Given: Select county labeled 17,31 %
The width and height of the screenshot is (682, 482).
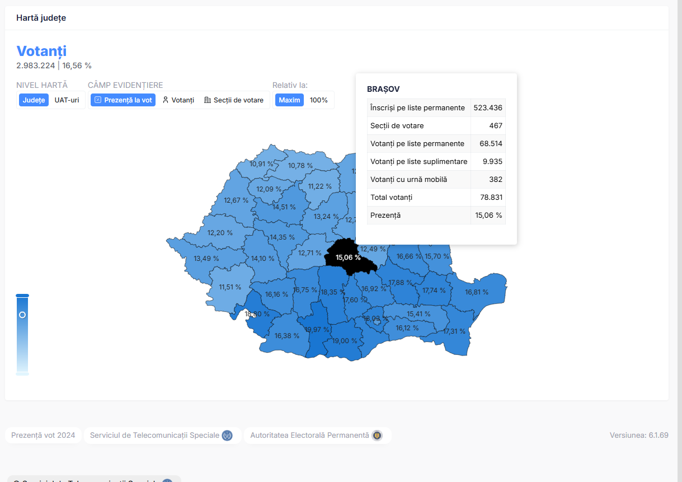Looking at the screenshot, I should (x=454, y=331).
